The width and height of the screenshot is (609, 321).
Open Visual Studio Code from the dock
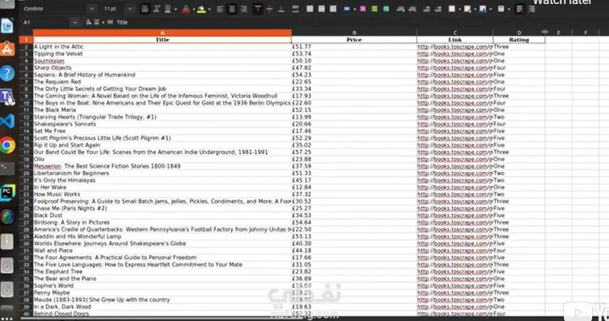click(7, 121)
